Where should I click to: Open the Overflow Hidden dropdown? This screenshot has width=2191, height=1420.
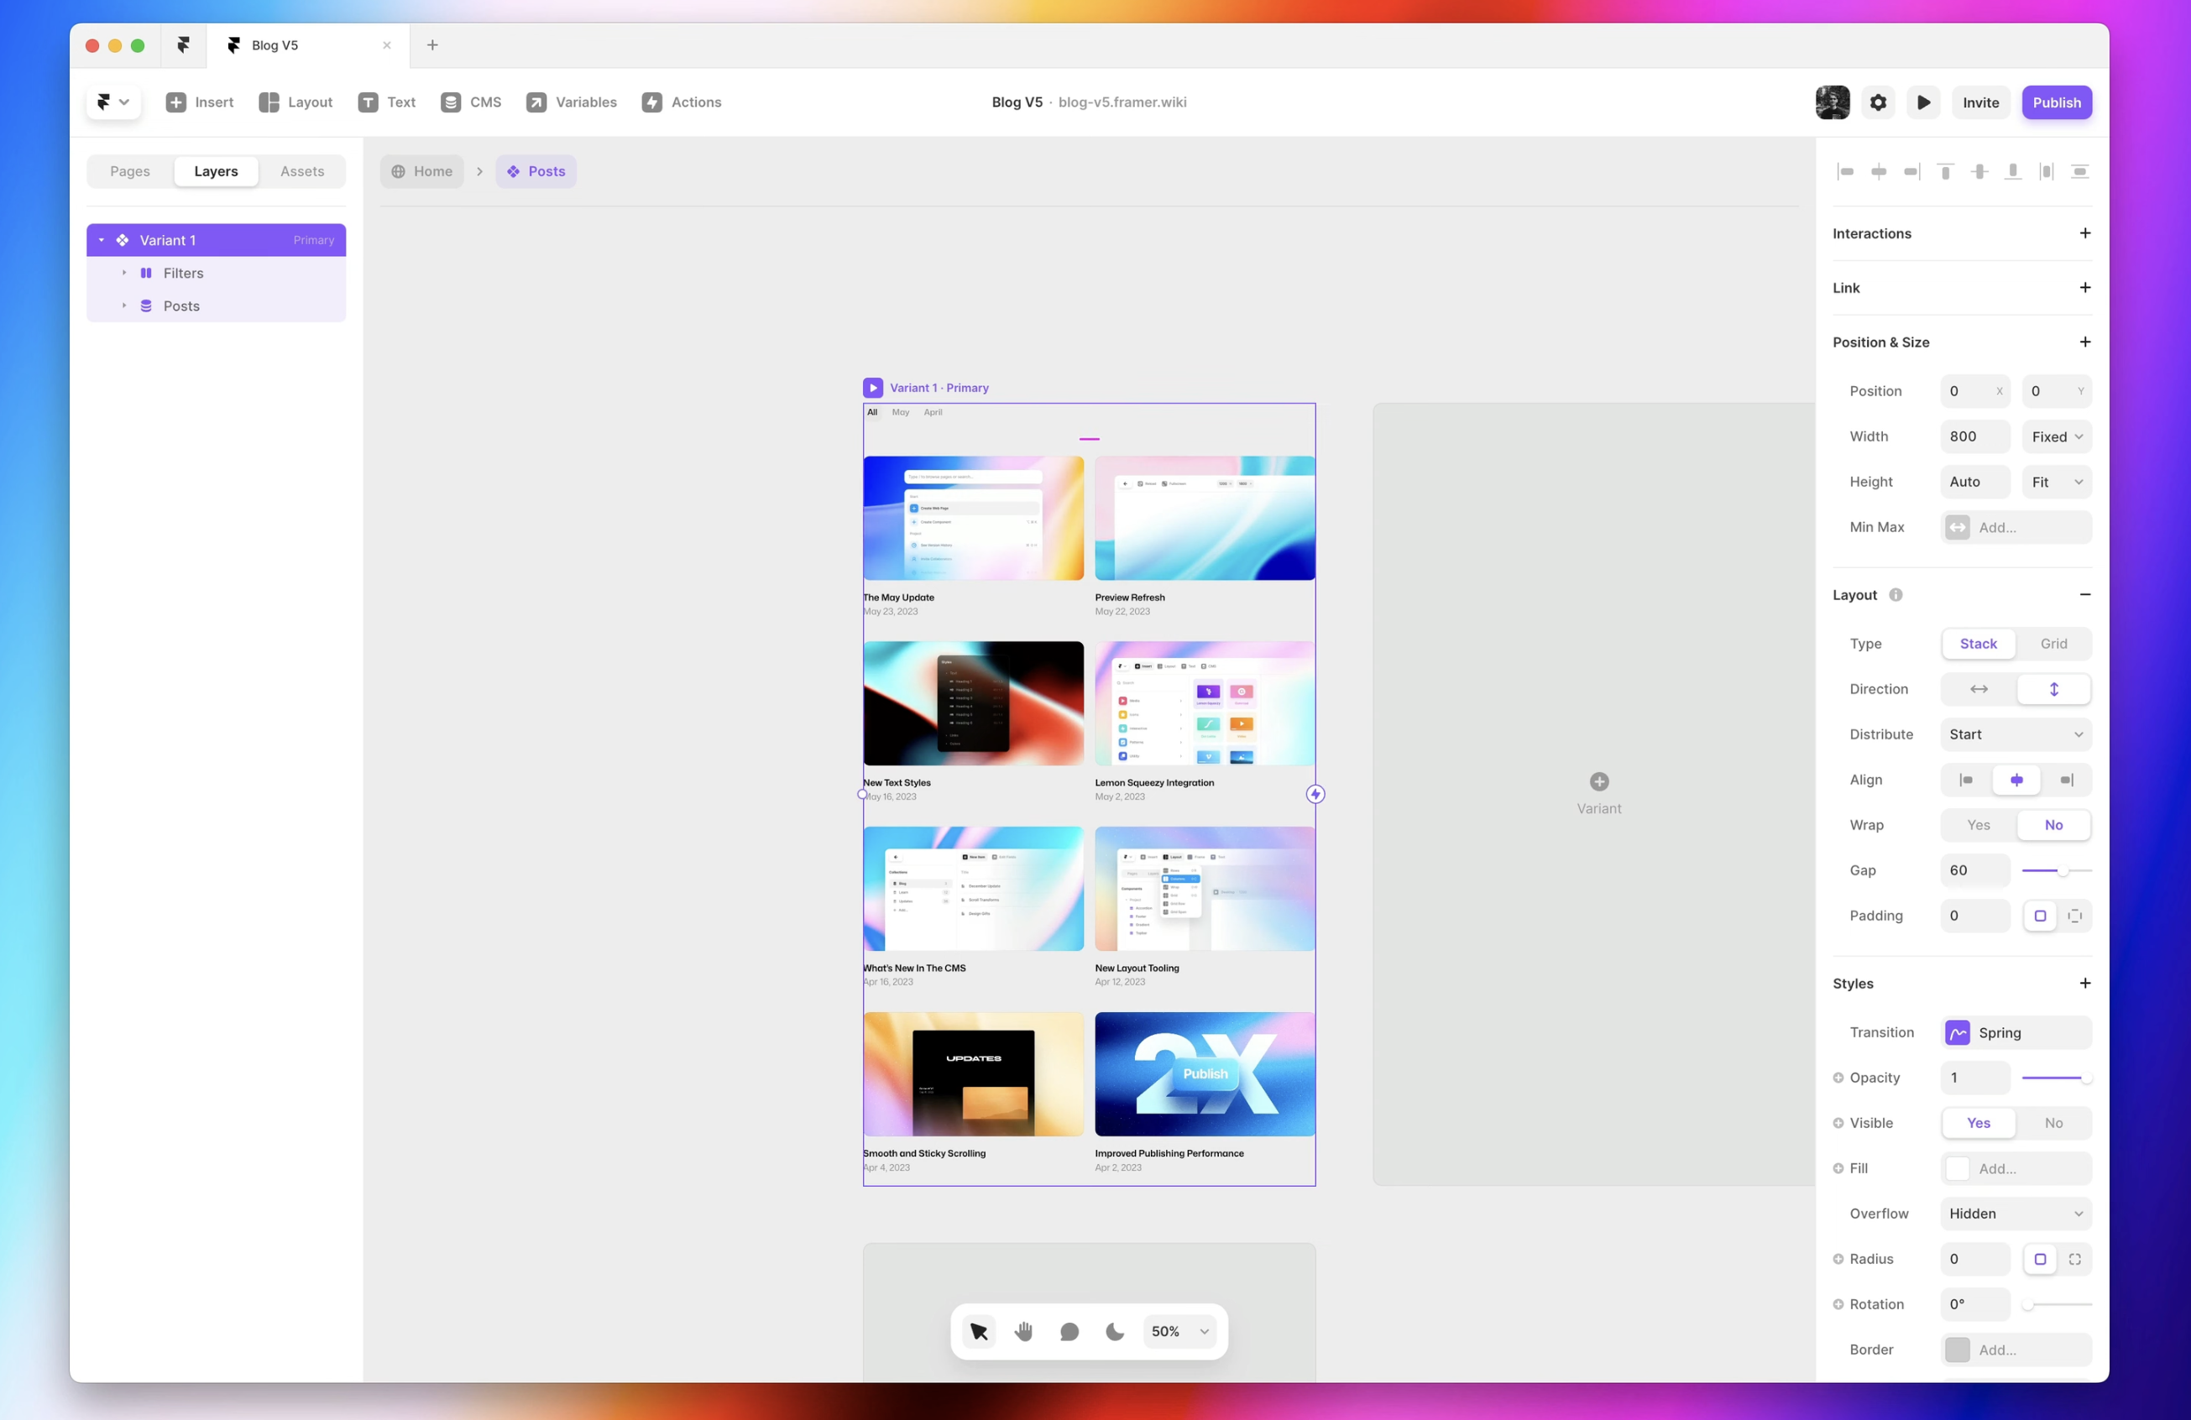(2016, 1213)
